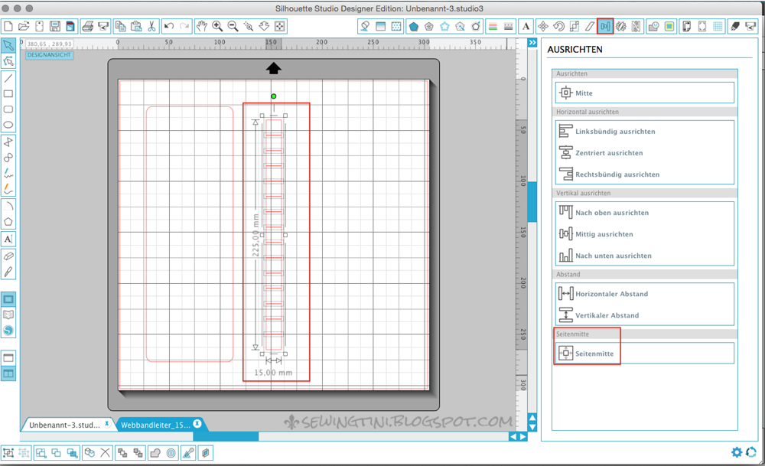Select the Pan hand tool

click(x=201, y=26)
